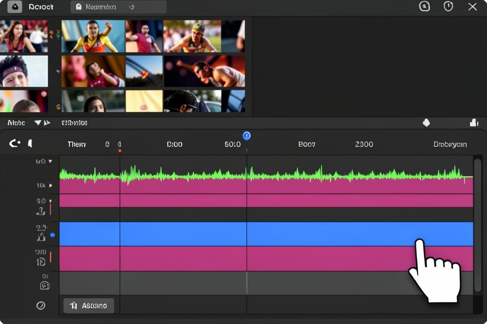Click the thumbs-up icon above the timeline
Screen dimensions: 487x324
pyautogui.click(x=474, y=122)
